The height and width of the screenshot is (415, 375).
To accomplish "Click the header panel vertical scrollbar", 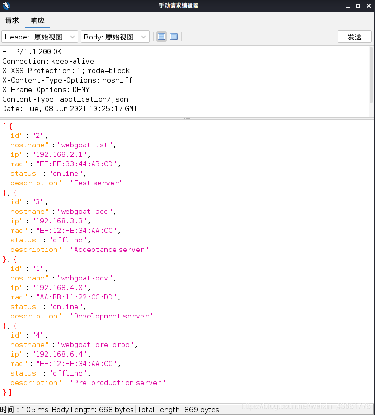I will pyautogui.click(x=371, y=75).
